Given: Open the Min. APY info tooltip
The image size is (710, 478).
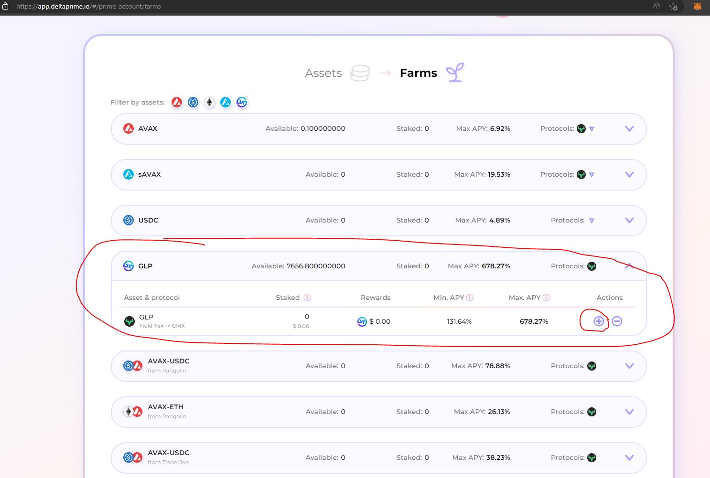Looking at the screenshot, I should click(x=470, y=297).
